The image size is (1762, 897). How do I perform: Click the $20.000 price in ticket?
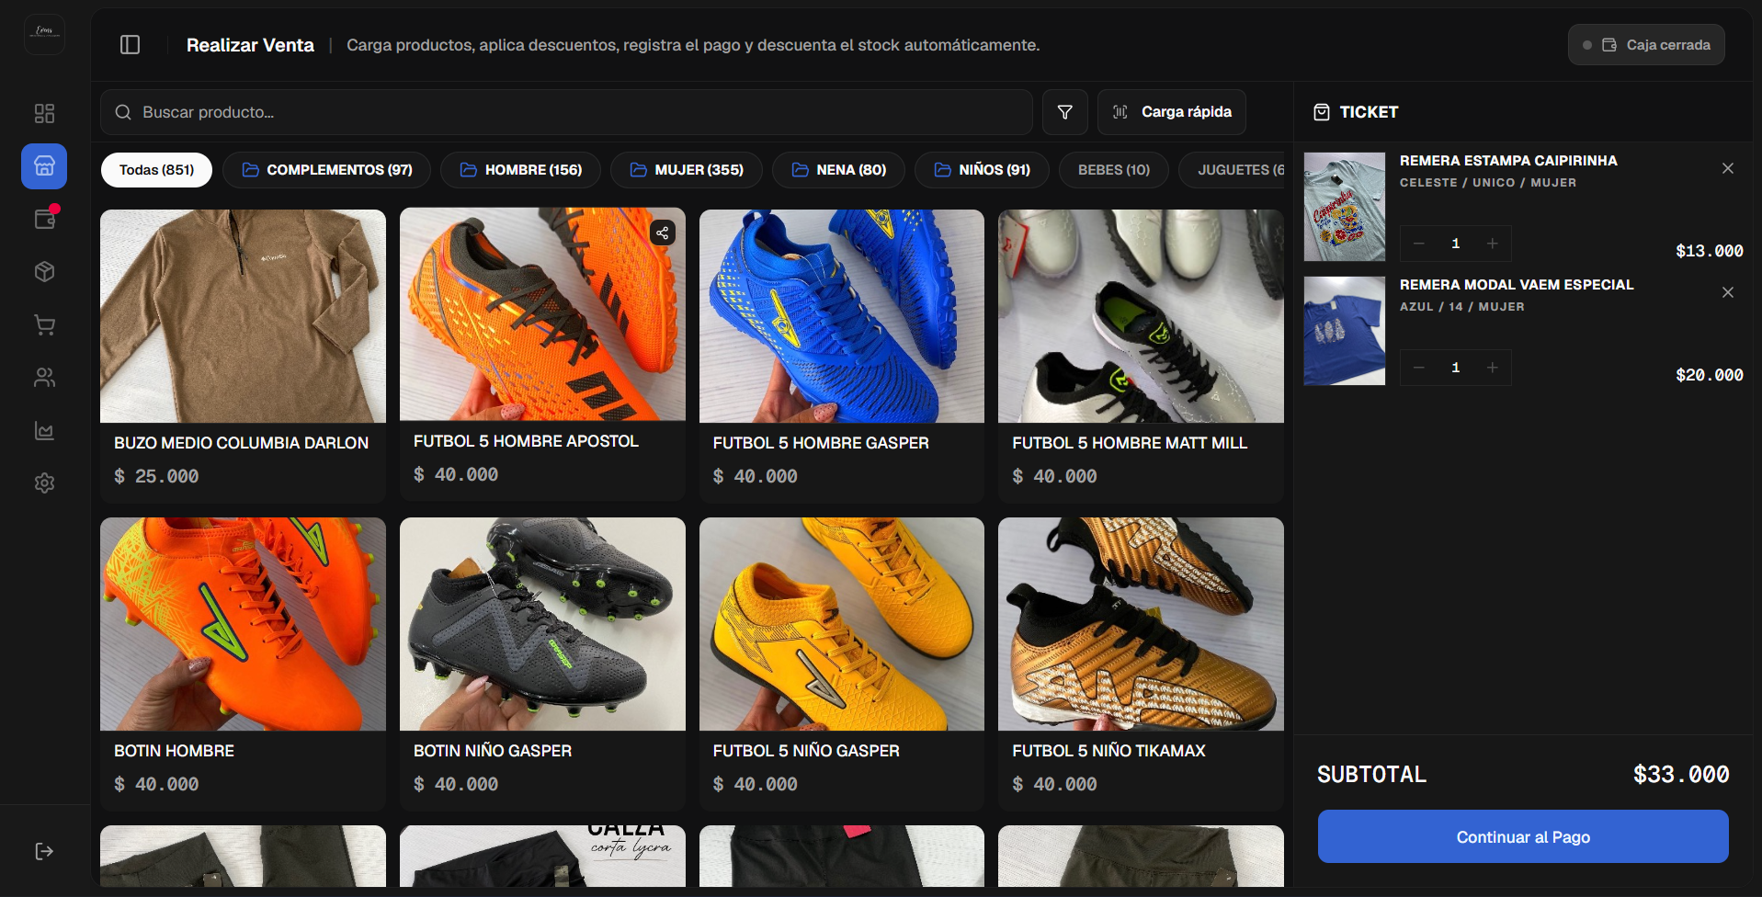[x=1710, y=375]
